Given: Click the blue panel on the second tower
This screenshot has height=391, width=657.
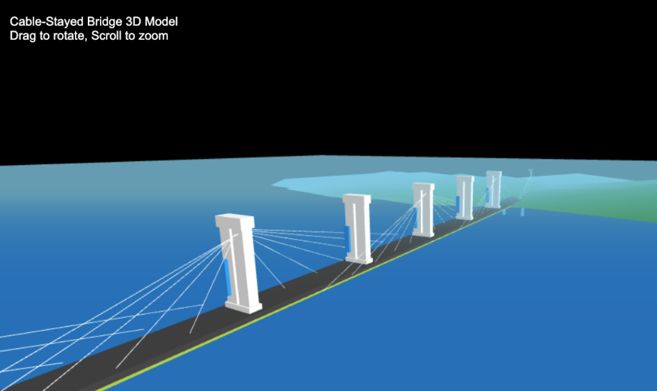Looking at the screenshot, I should (x=348, y=238).
